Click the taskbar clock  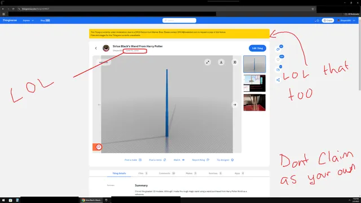(355, 200)
